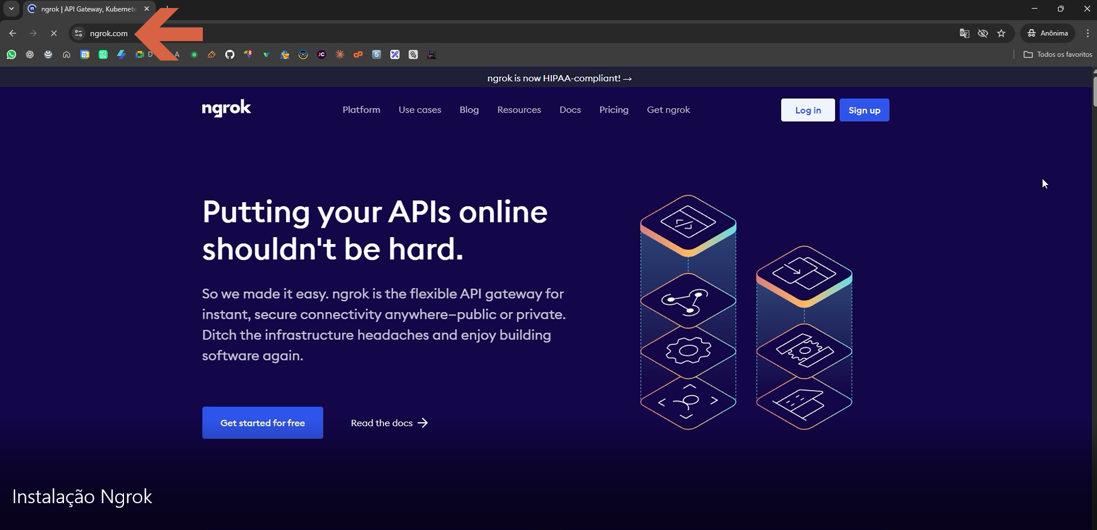Open the orange eraser bookmark
Image resolution: width=1097 pixels, height=530 pixels.
click(x=211, y=54)
